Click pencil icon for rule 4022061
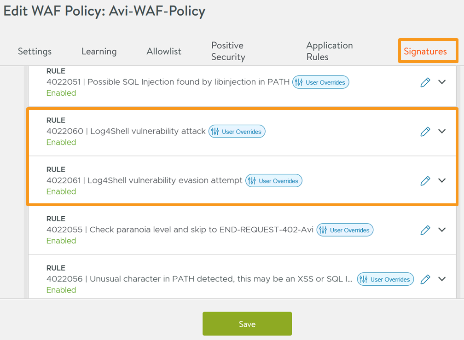This screenshot has height=340, width=464. 425,180
